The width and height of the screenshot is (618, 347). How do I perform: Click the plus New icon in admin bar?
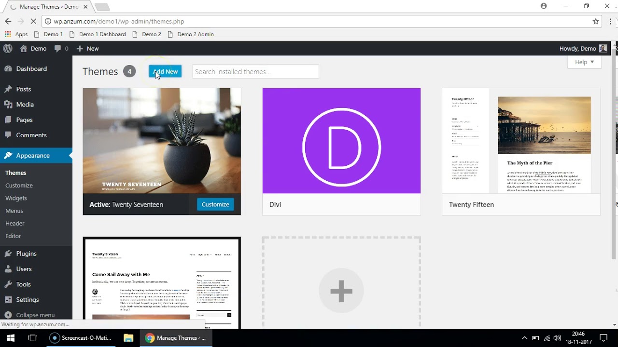(x=80, y=49)
